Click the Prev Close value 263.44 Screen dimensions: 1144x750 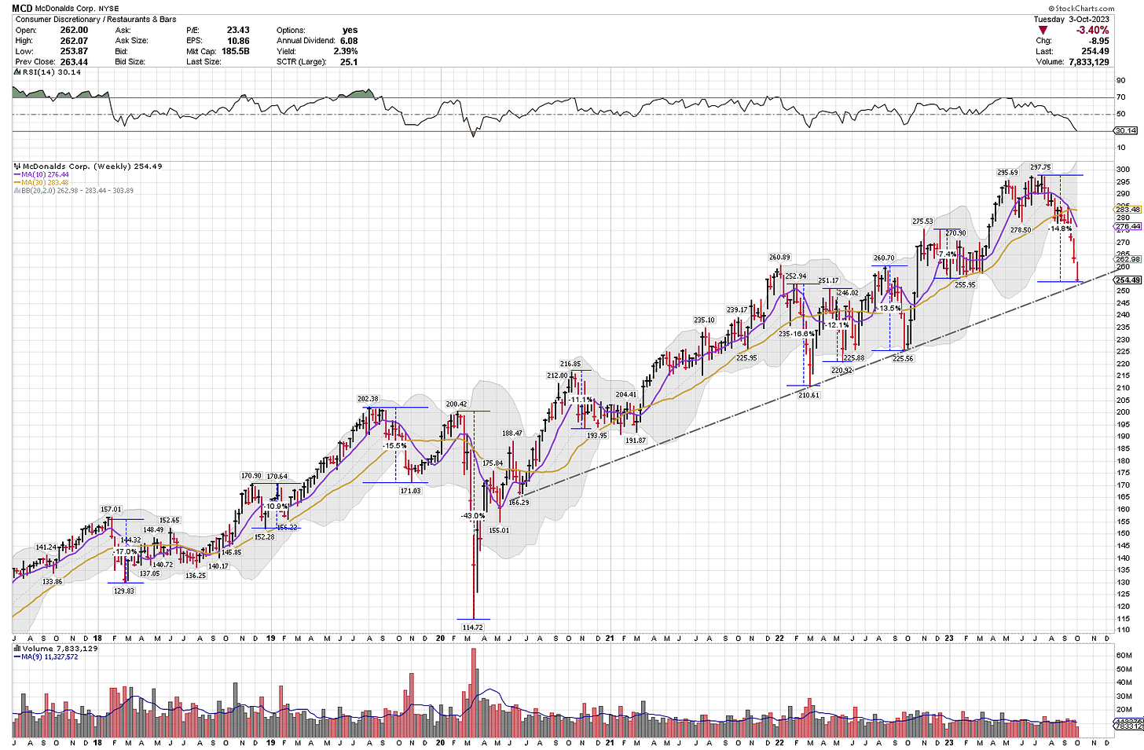tap(75, 61)
